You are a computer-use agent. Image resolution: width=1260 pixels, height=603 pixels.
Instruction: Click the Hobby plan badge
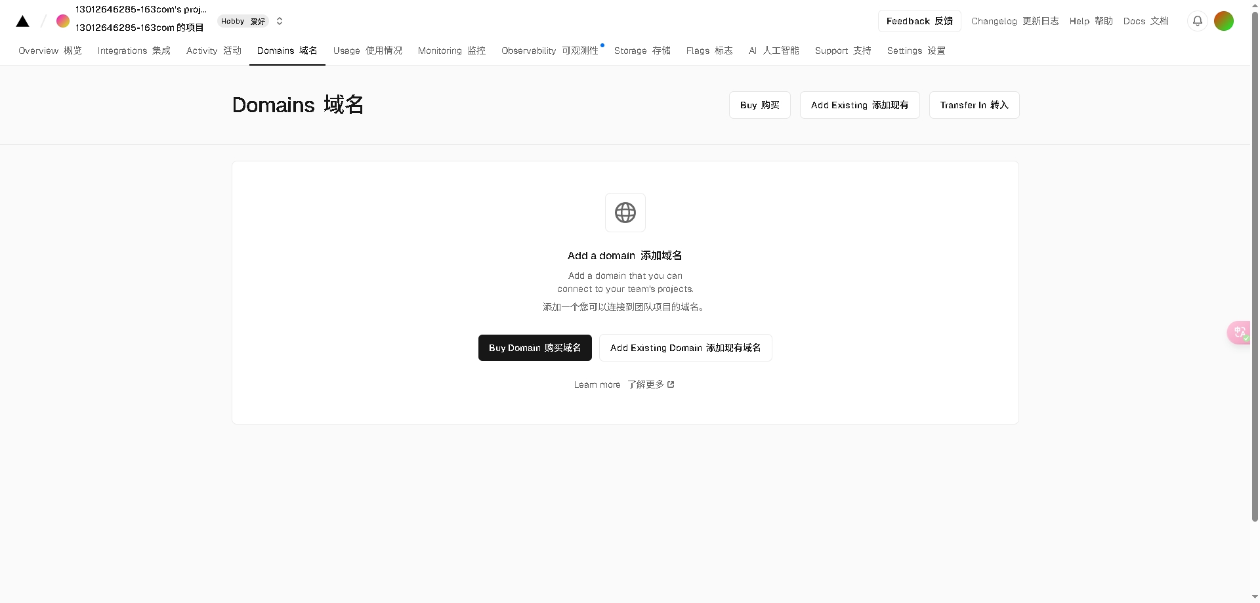click(x=243, y=21)
